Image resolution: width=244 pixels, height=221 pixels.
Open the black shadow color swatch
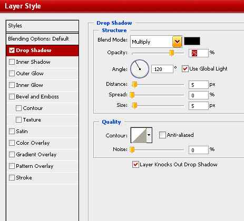pyautogui.click(x=192, y=41)
